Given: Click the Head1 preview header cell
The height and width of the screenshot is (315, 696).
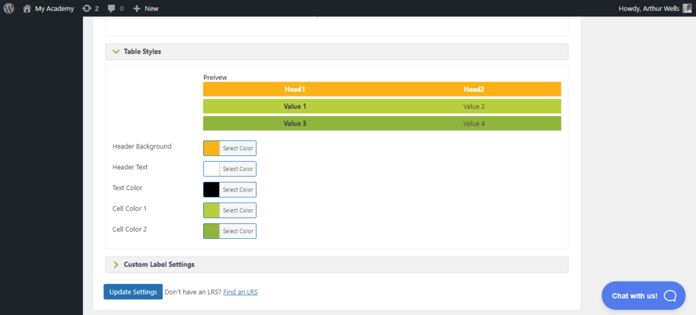Looking at the screenshot, I should click(295, 89).
